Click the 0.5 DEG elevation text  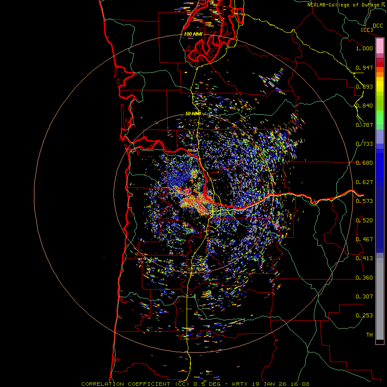coord(206,384)
